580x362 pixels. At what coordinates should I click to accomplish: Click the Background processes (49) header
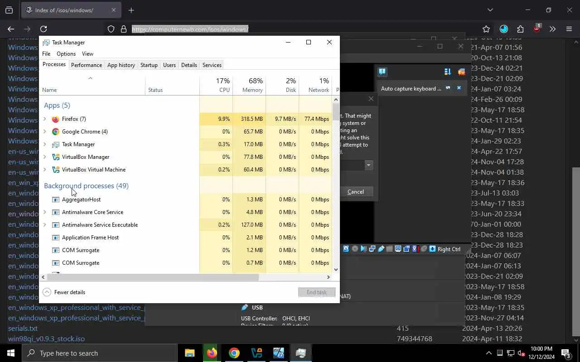tap(86, 186)
